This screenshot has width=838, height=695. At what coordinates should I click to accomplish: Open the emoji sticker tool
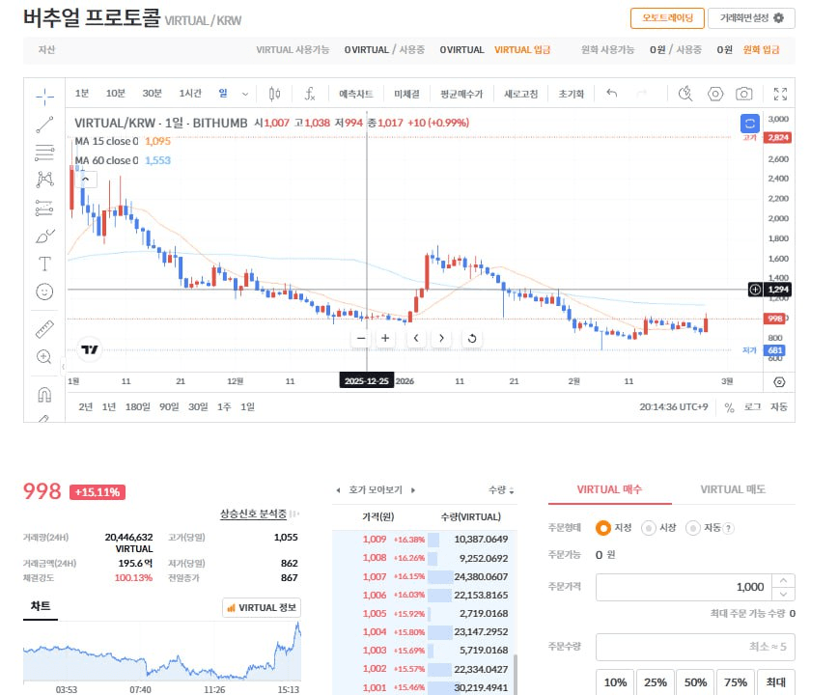44,291
